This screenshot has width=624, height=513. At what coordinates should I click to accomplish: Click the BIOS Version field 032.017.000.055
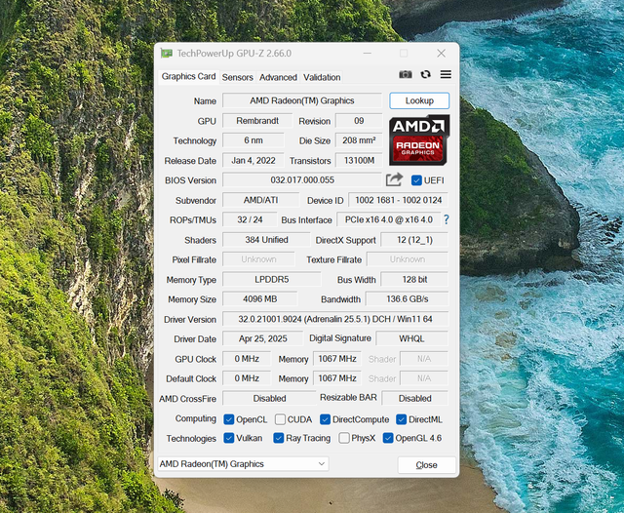coord(302,179)
